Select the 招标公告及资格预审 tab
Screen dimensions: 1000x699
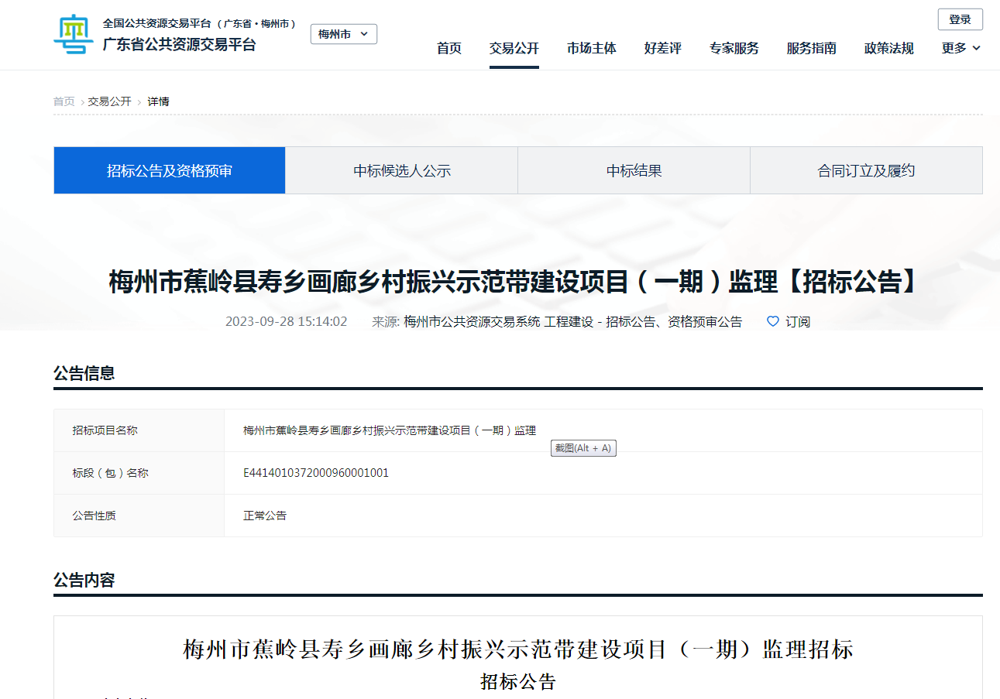[x=169, y=170]
